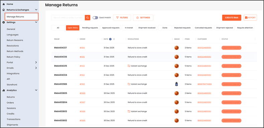The image size is (264, 128).
Task: Open Return Methods settings
Action: [x=15, y=51]
